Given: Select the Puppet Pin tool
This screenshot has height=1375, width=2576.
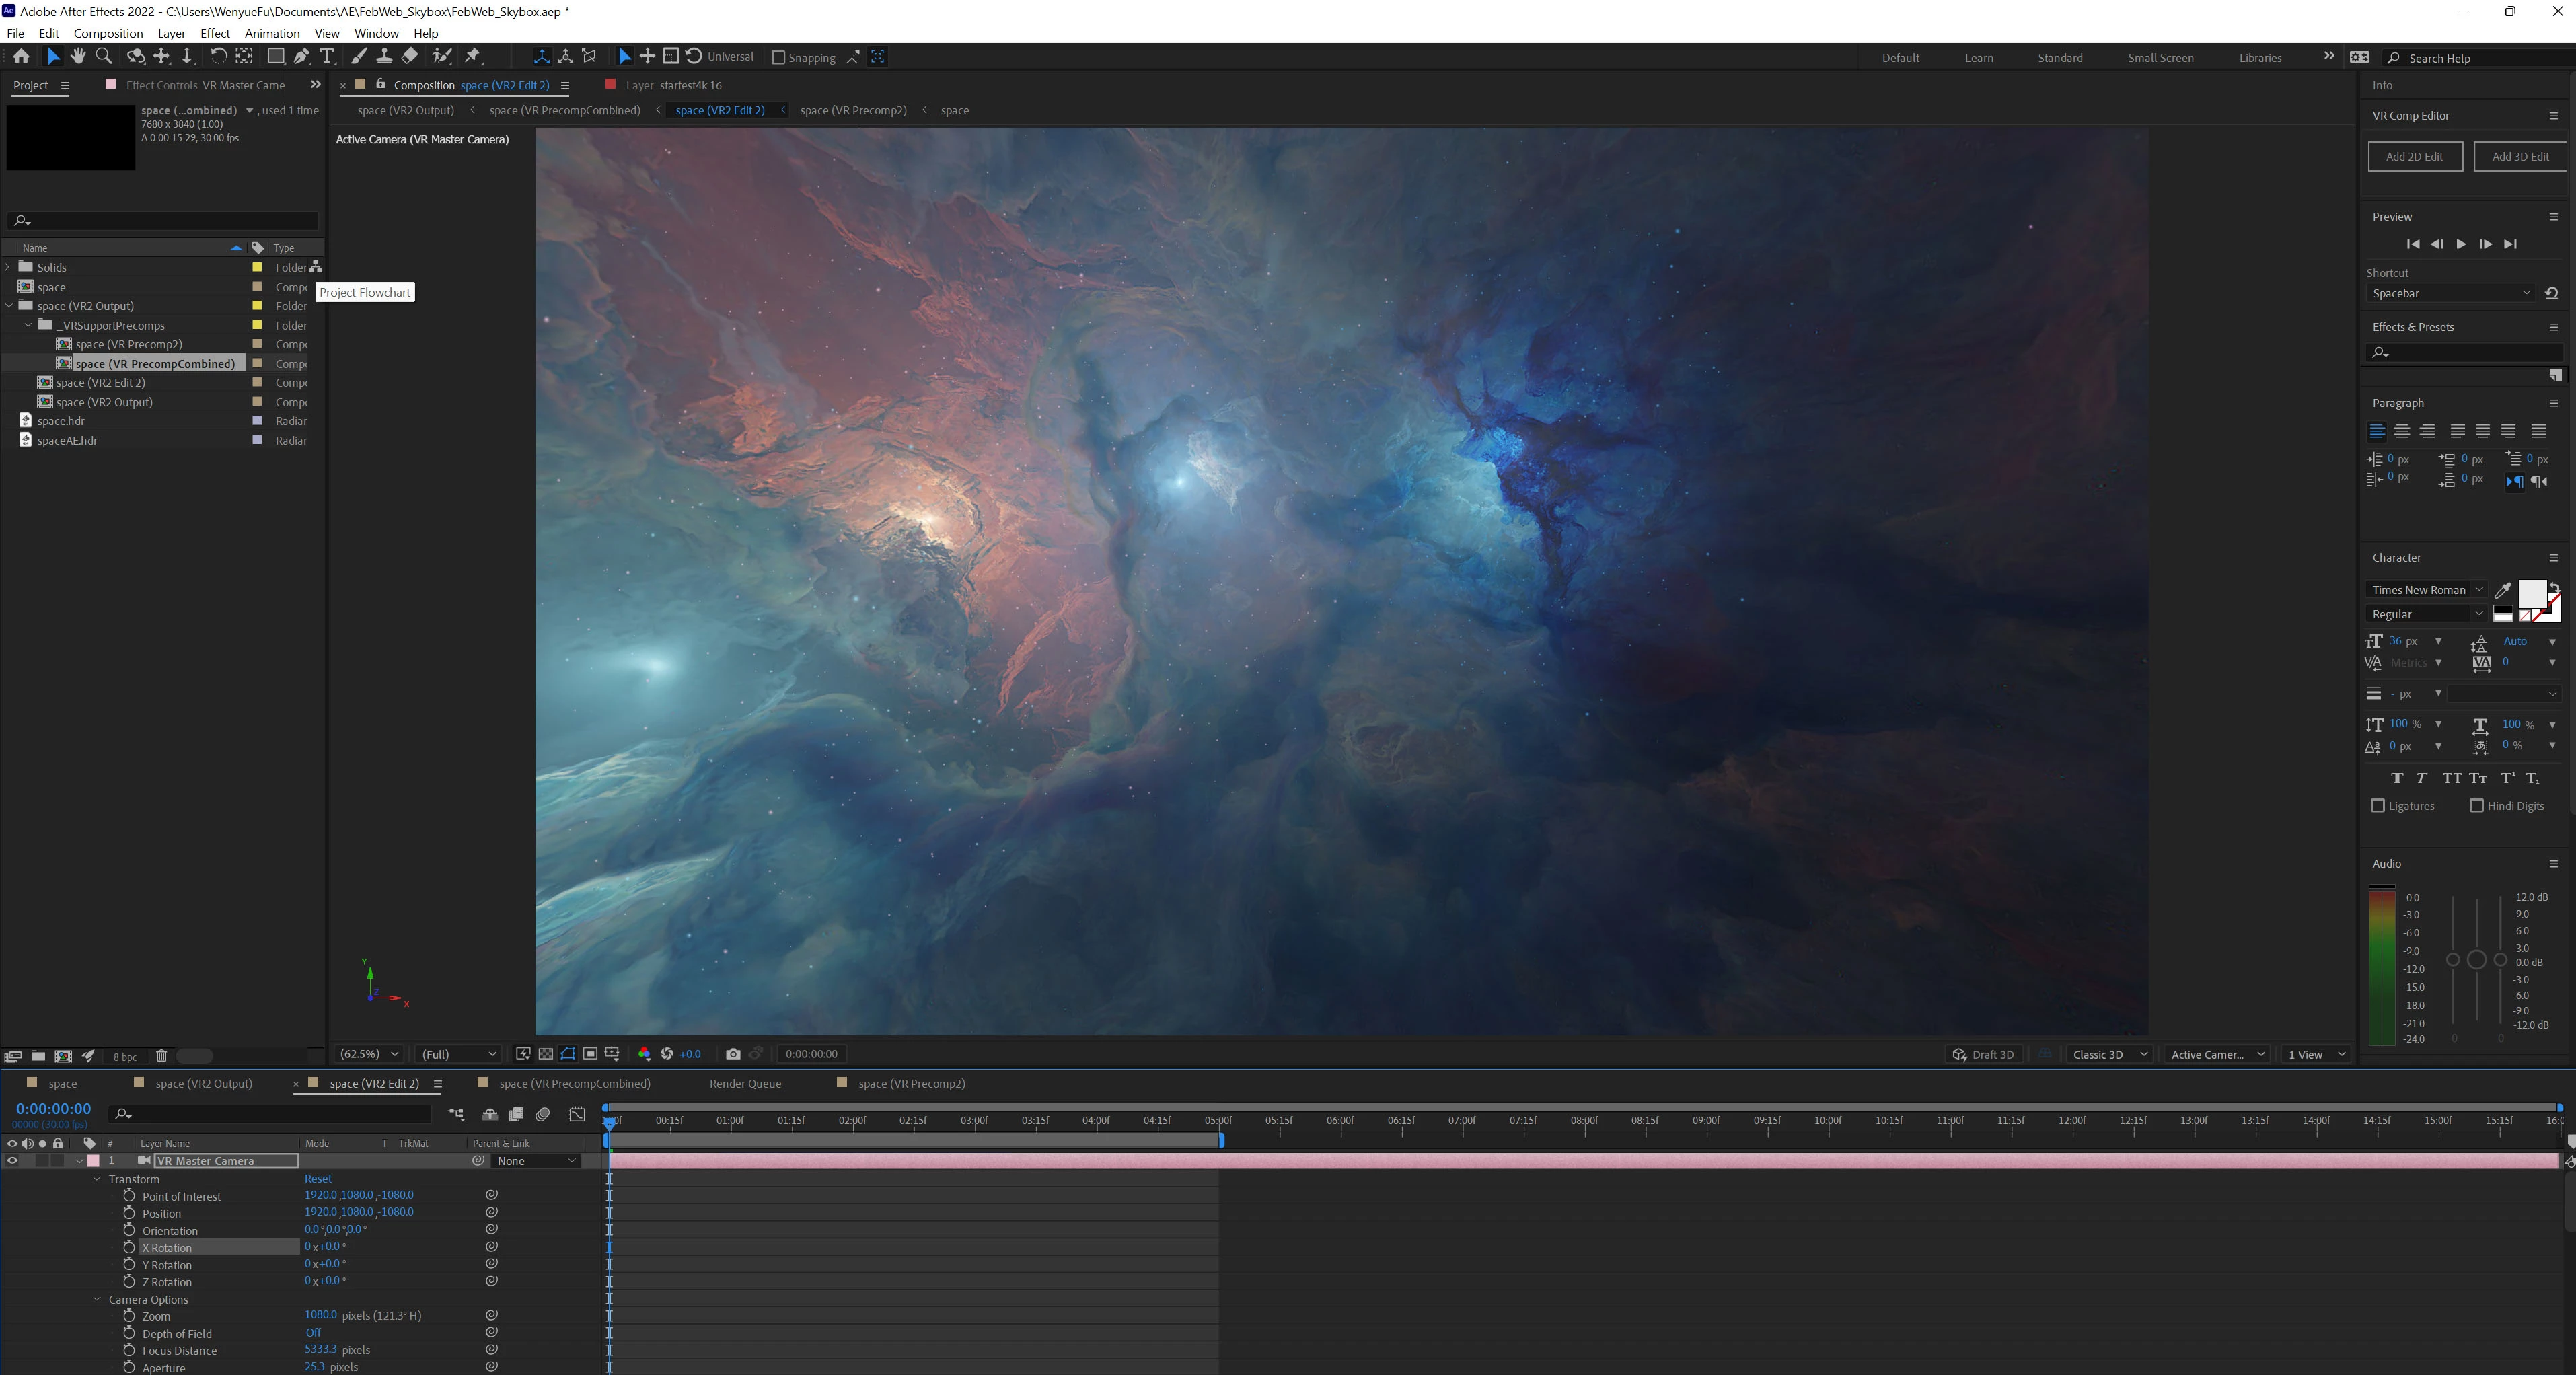Looking at the screenshot, I should click(x=473, y=57).
